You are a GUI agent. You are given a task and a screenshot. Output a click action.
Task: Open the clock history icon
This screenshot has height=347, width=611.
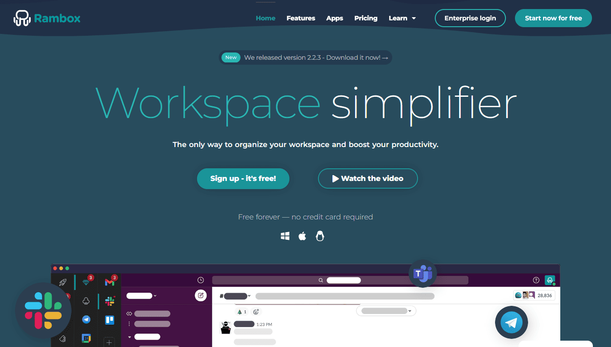click(x=201, y=280)
